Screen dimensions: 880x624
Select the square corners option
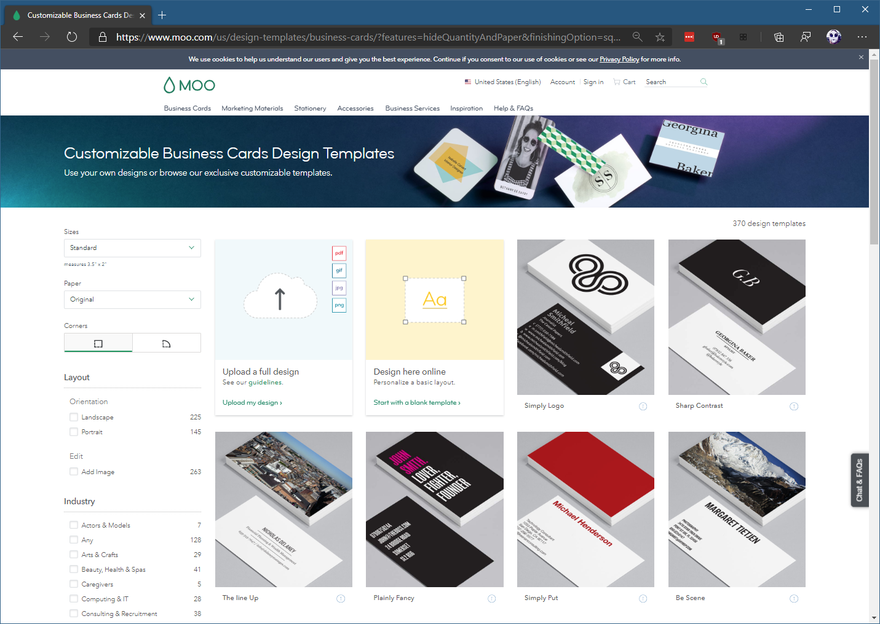click(98, 342)
